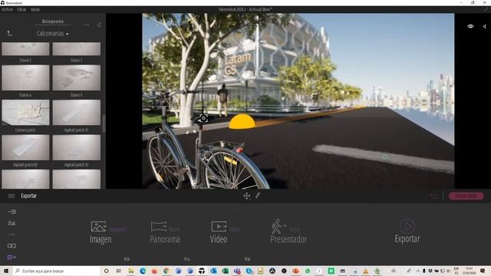The height and width of the screenshot is (276, 491).
Task: Open the Medios section icon
Action: pos(12,245)
